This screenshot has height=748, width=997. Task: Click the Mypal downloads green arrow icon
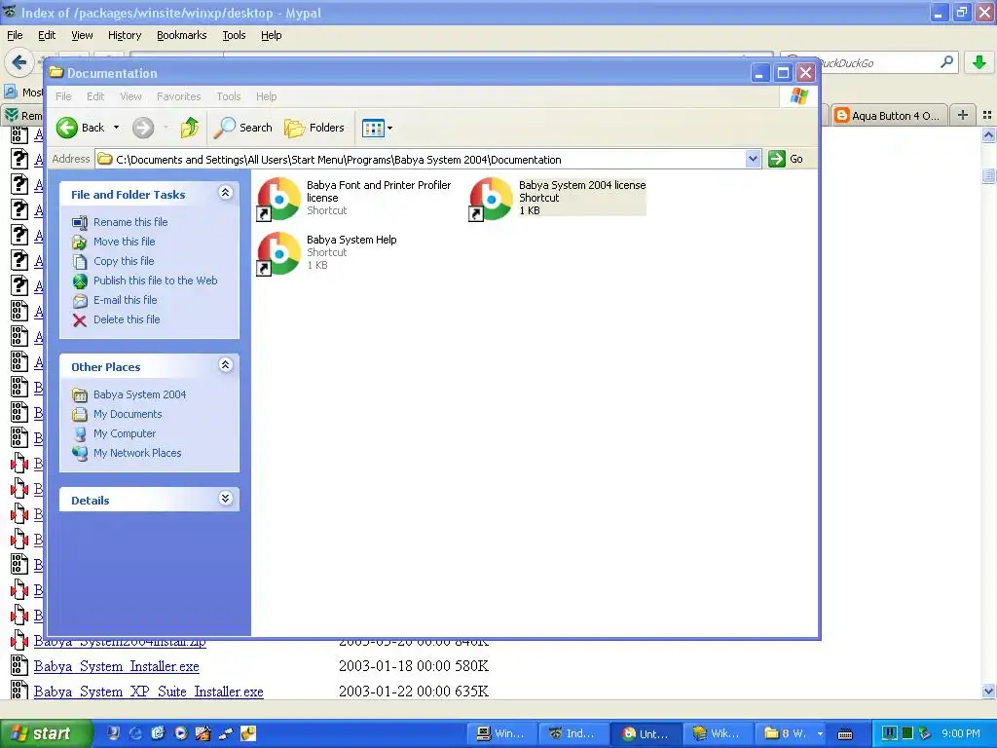click(x=979, y=62)
